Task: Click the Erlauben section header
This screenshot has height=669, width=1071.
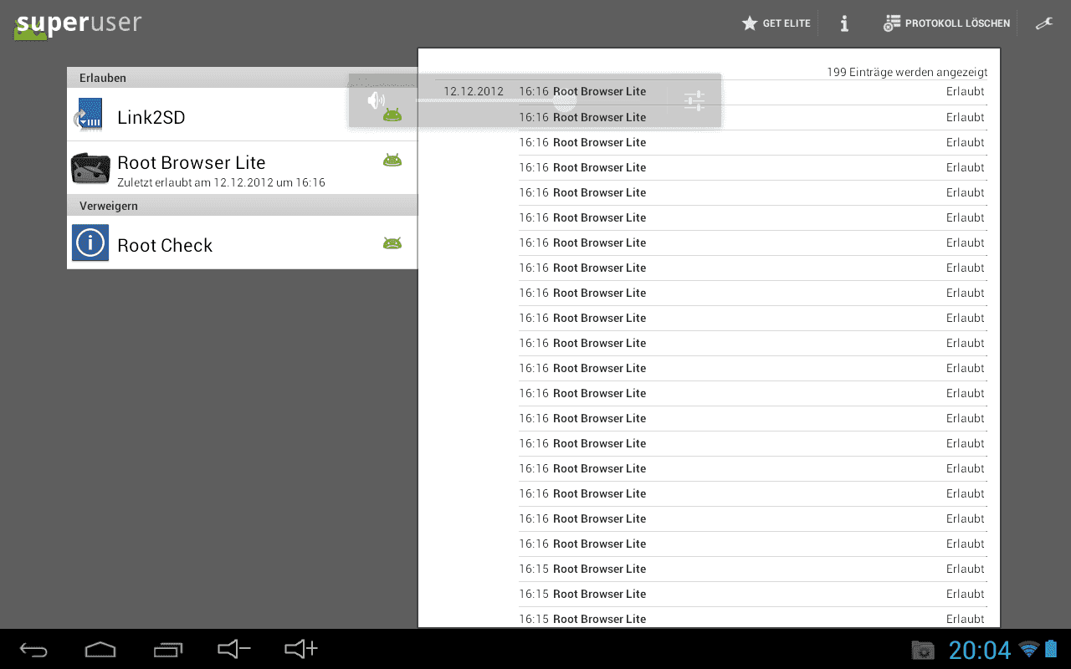Action: [x=242, y=78]
